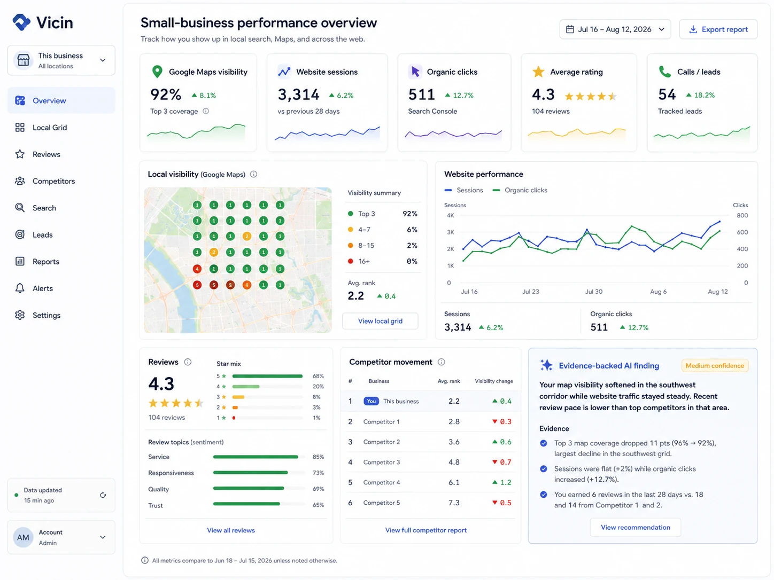This screenshot has height=580, width=774.
Task: Click the local visibility map thumbnail
Action: point(238,260)
